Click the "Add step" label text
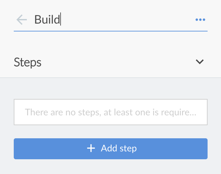The image size is (221, 174). coord(119,148)
